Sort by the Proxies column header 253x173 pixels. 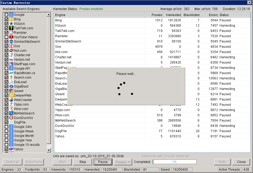(154, 15)
